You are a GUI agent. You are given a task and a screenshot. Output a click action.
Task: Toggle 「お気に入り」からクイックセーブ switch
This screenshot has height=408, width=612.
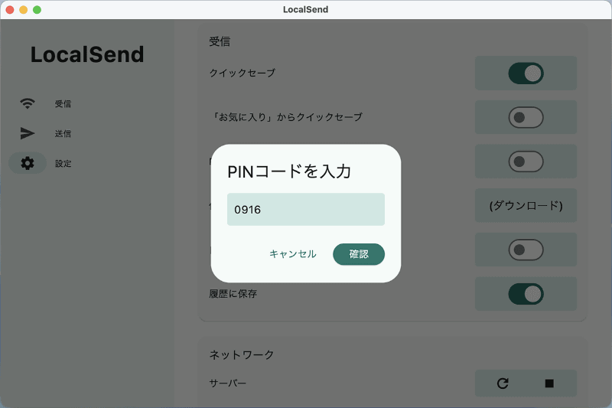pyautogui.click(x=526, y=117)
